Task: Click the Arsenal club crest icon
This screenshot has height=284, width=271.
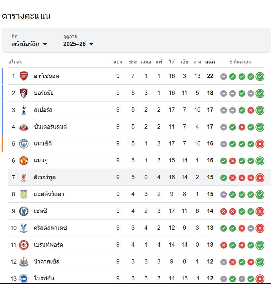Action: 24,76
